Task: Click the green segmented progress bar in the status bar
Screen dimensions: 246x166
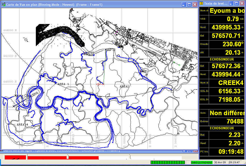Action: pos(168,163)
